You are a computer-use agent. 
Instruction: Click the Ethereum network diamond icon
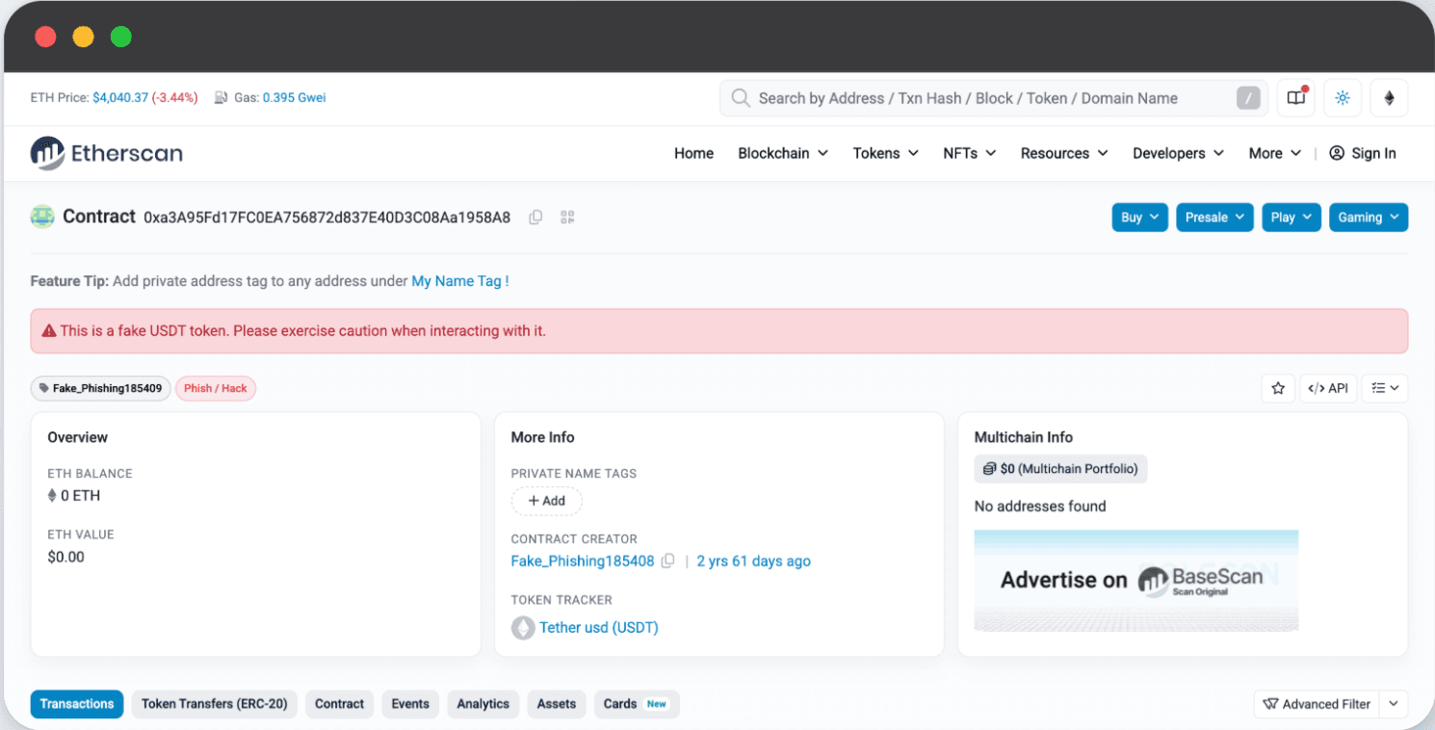point(1389,98)
